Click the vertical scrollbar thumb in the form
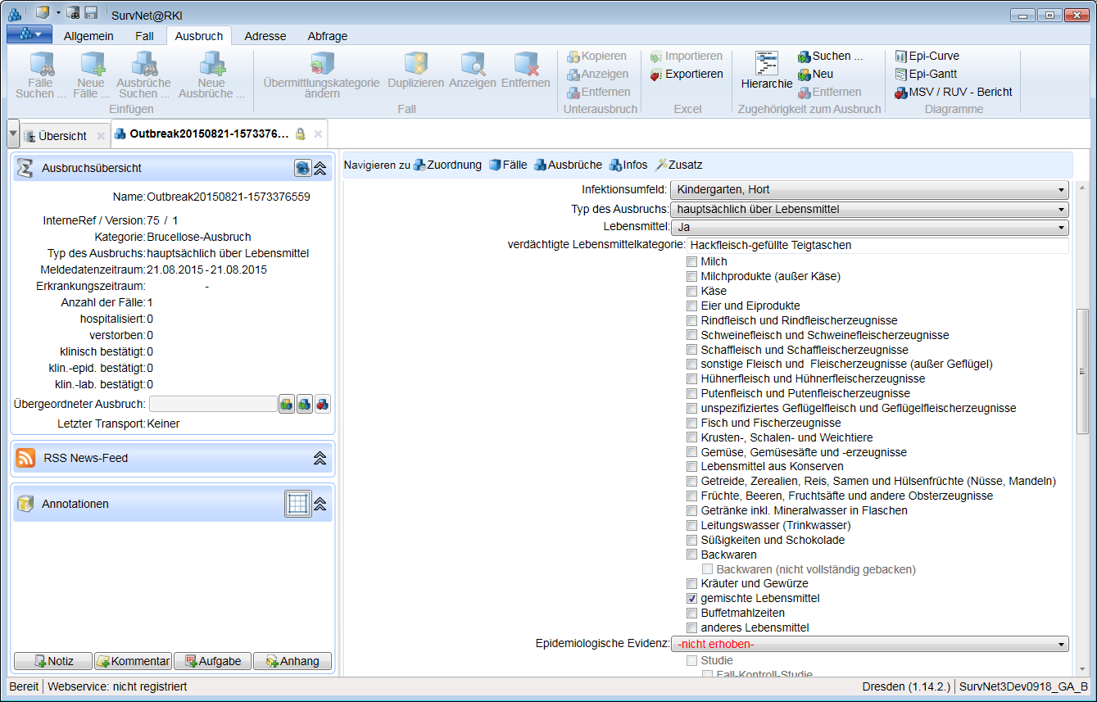1097x702 pixels. click(x=1082, y=371)
